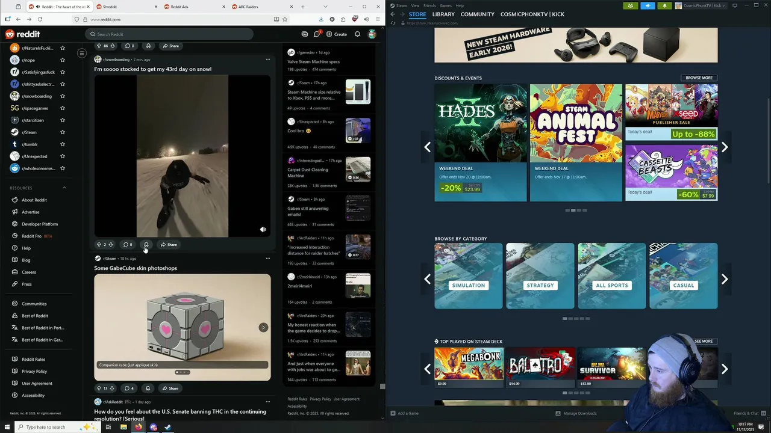Open Reddit chat messages icon

point(317,34)
